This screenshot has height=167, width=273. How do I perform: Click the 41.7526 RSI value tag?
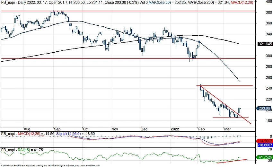265,157
